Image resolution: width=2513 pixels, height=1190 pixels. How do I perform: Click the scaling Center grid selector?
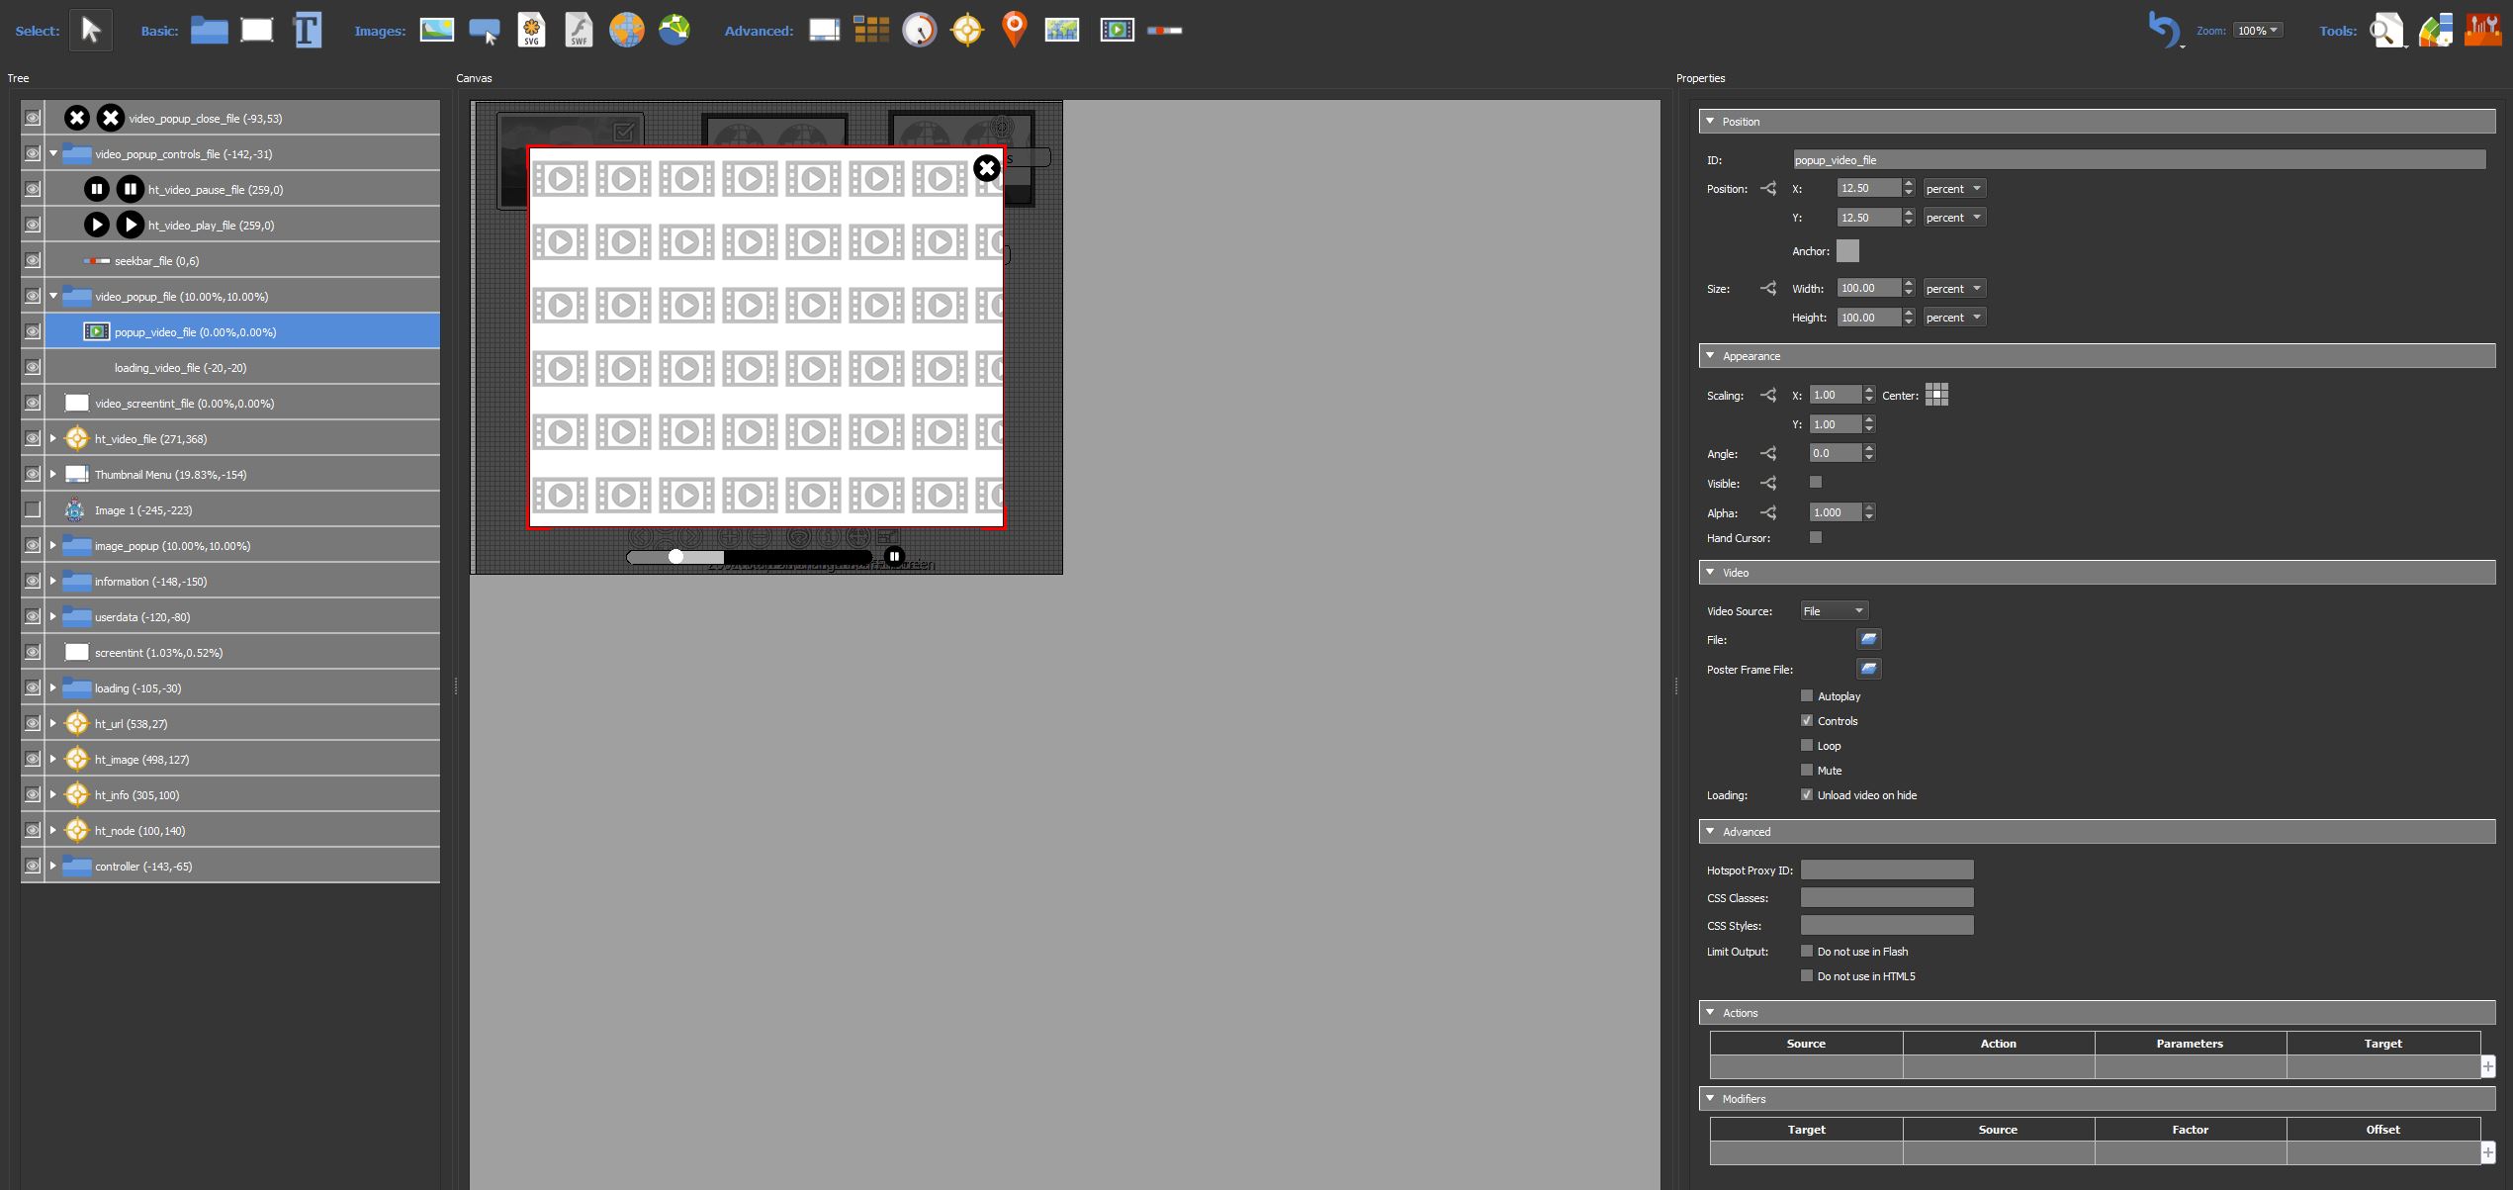coord(1936,395)
